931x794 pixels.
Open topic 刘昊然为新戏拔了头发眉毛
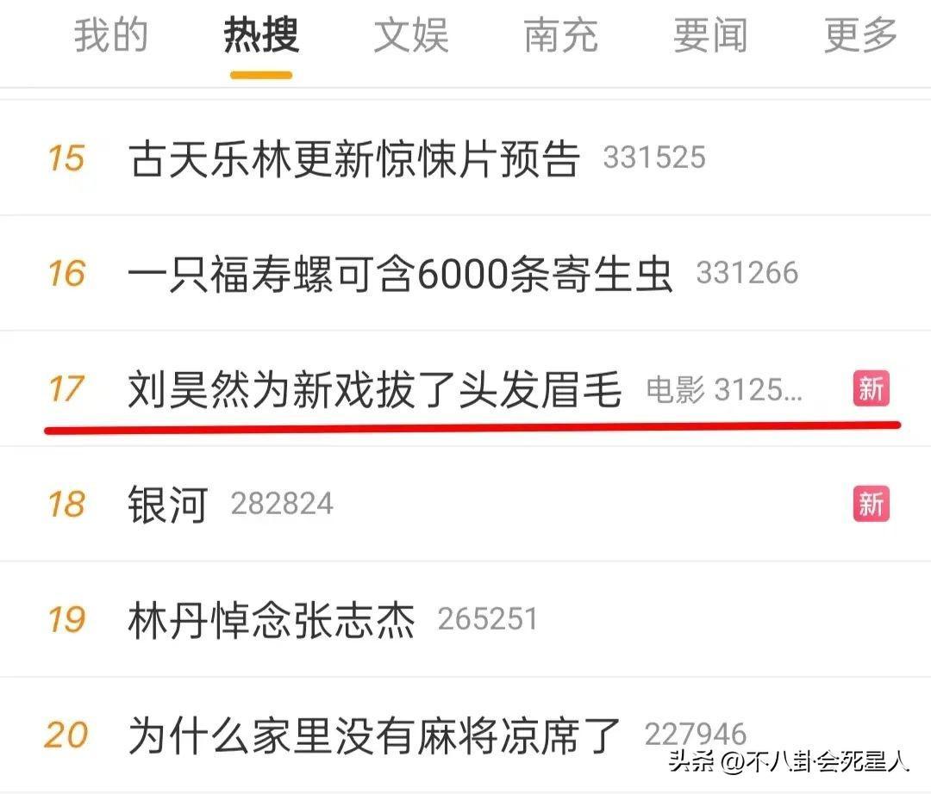375,389
